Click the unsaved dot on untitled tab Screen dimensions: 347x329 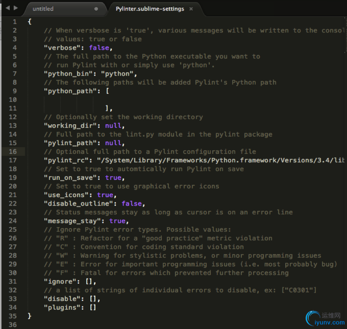point(96,9)
